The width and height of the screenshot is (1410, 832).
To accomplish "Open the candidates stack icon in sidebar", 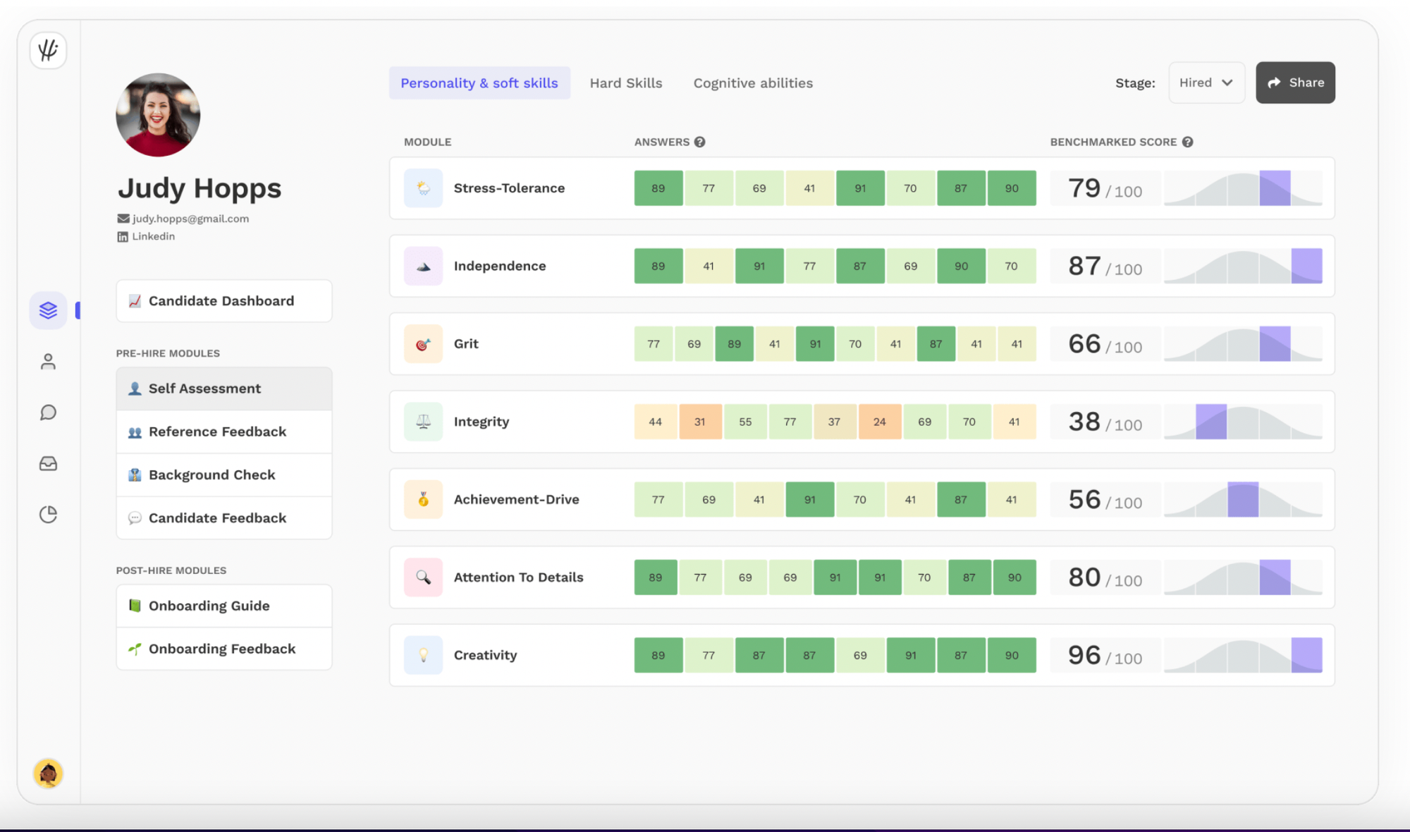I will point(48,309).
